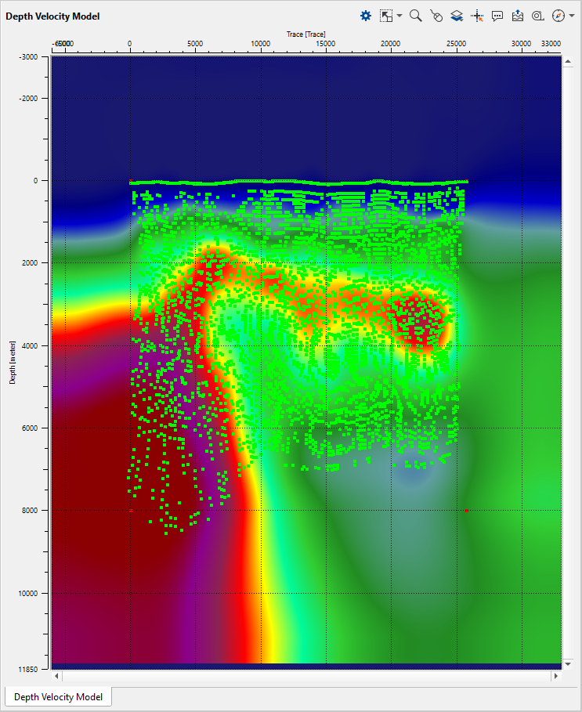Open the layers stack icon
582x712 pixels.
pos(457,16)
